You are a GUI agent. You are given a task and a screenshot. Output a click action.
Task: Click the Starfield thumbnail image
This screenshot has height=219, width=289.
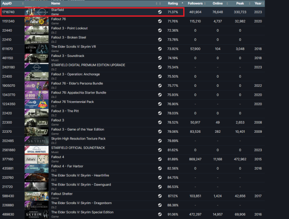coord(37,12)
